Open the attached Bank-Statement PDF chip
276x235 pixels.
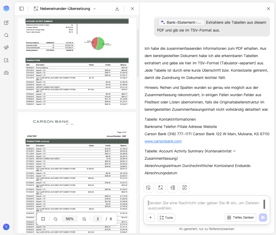(181, 22)
